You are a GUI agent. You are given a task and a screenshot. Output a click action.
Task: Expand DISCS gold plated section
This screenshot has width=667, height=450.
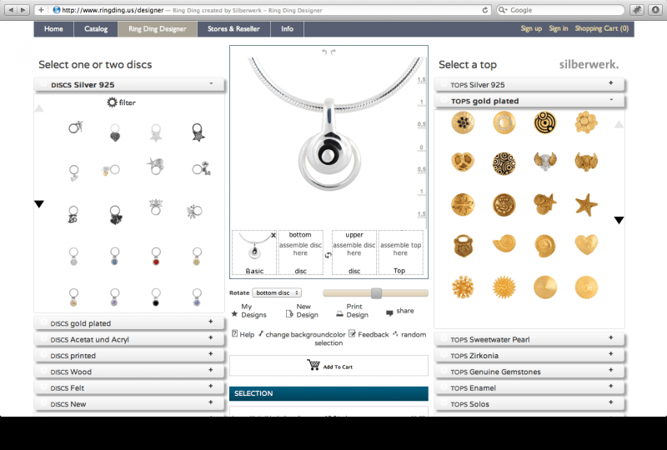[x=129, y=323]
